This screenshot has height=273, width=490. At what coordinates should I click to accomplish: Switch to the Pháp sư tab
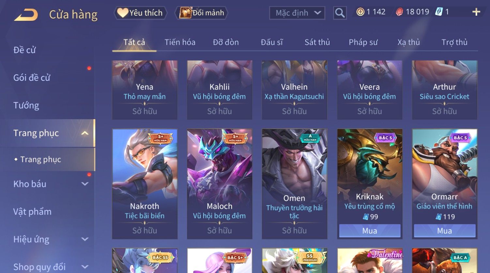click(x=363, y=42)
